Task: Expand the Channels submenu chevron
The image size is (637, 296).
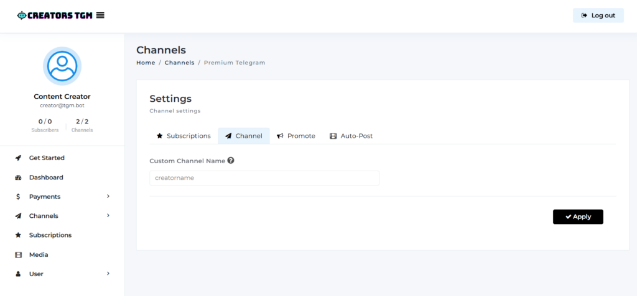Action: point(108,216)
